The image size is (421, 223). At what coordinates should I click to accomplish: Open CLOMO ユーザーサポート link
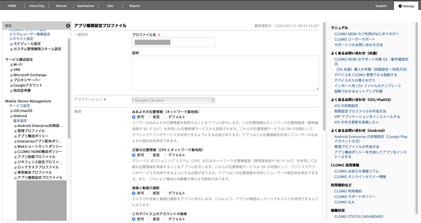(x=355, y=39)
